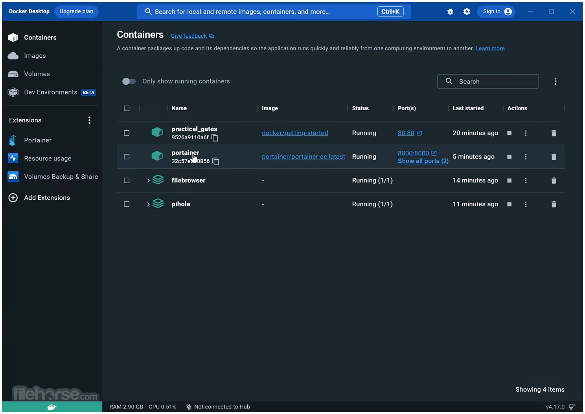Expand the filebrowser stack

point(148,181)
